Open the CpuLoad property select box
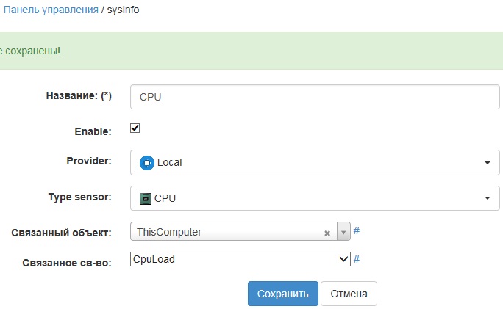Image resolution: width=503 pixels, height=309 pixels. (240, 259)
